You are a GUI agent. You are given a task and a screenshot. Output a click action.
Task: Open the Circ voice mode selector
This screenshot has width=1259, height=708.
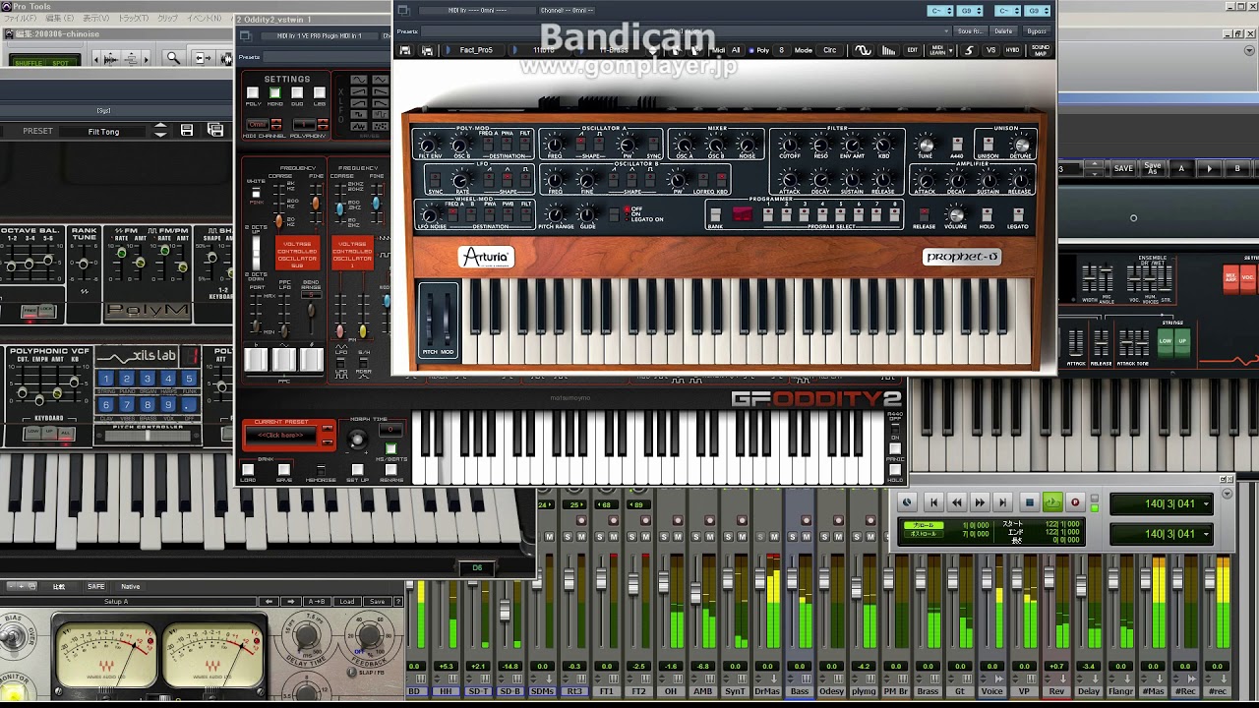click(x=829, y=50)
